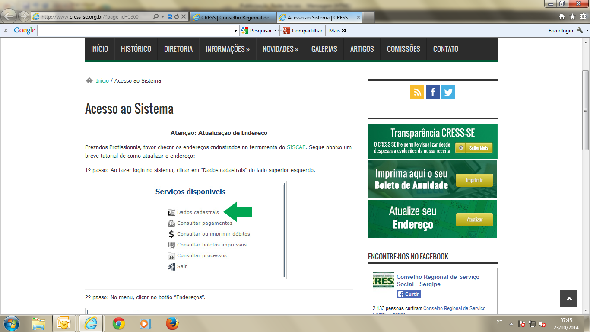Show hidden tray icons arrow
The width and height of the screenshot is (590, 332).
(x=511, y=324)
